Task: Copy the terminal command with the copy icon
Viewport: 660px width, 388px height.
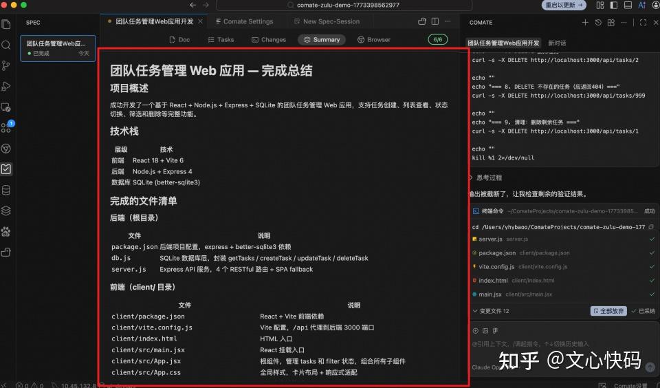Action: [x=651, y=227]
